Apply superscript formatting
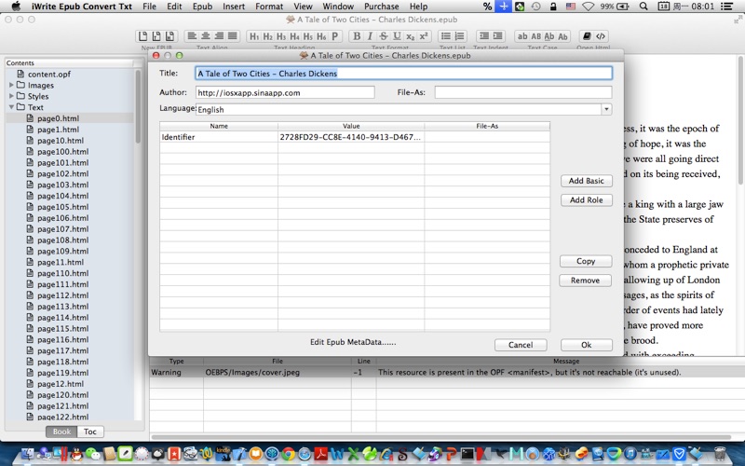 [424, 36]
